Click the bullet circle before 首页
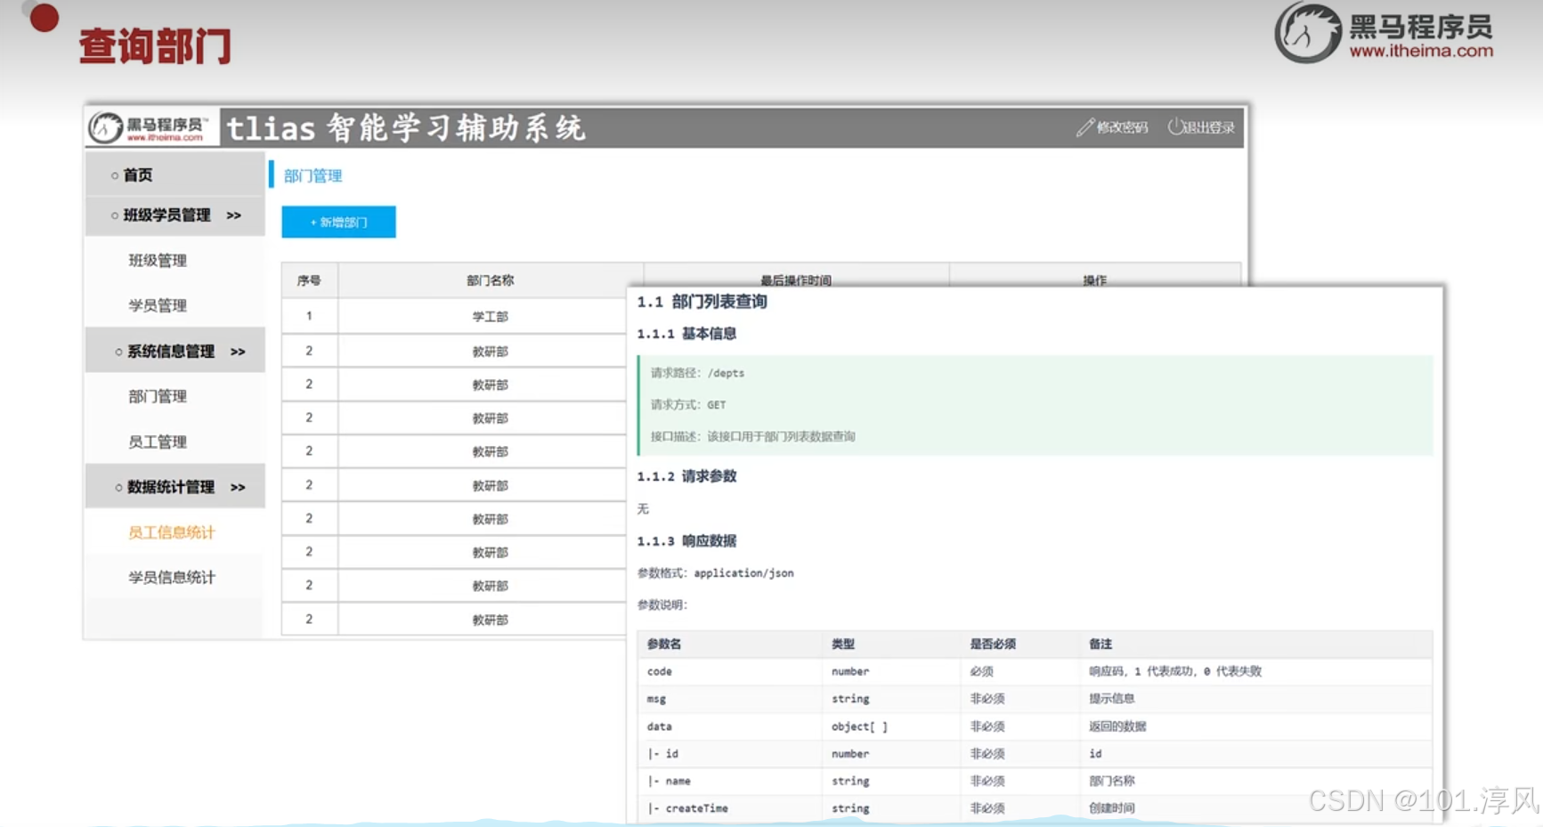 pyautogui.click(x=115, y=175)
